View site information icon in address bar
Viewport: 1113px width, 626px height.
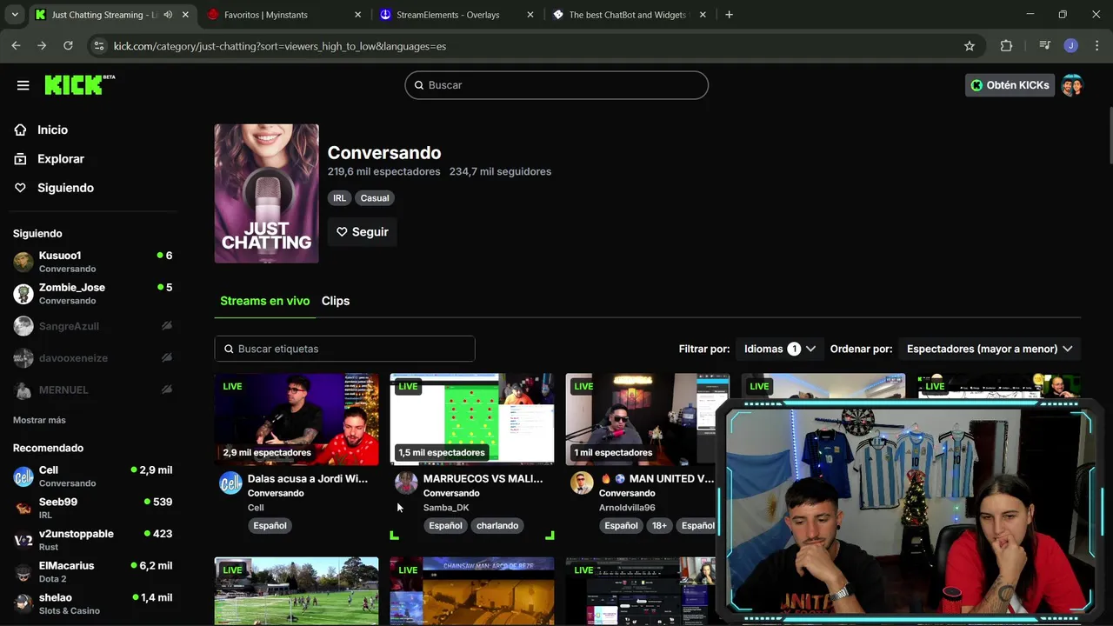pos(98,46)
